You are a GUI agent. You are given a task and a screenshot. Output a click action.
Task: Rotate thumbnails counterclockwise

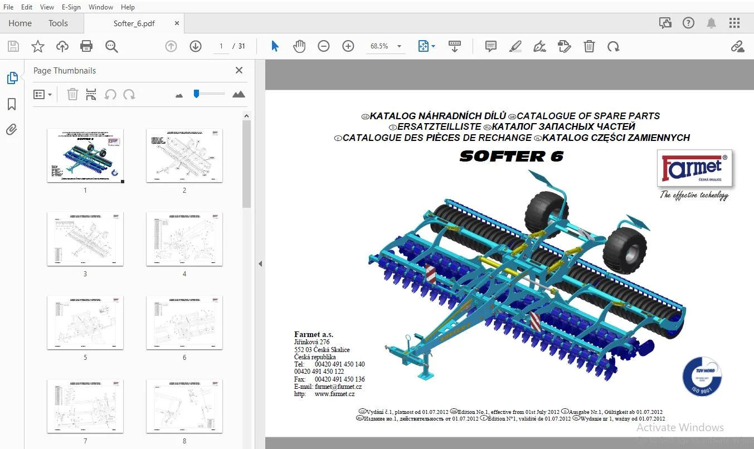(110, 94)
